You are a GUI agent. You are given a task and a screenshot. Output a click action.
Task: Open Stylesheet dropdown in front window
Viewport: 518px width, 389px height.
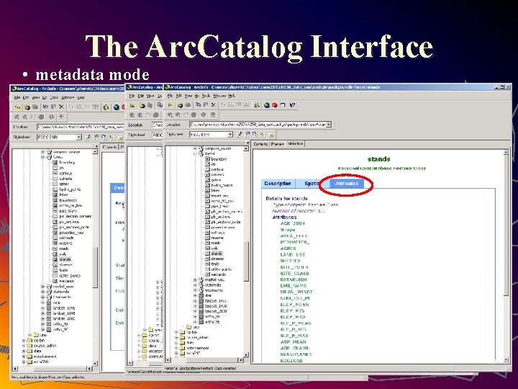tap(230, 135)
